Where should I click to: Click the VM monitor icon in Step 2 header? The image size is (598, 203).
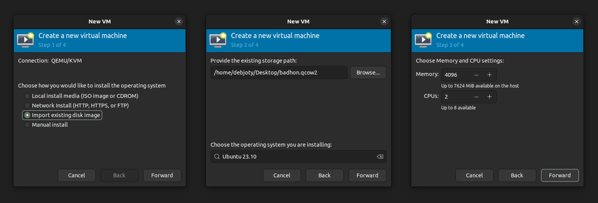click(218, 40)
